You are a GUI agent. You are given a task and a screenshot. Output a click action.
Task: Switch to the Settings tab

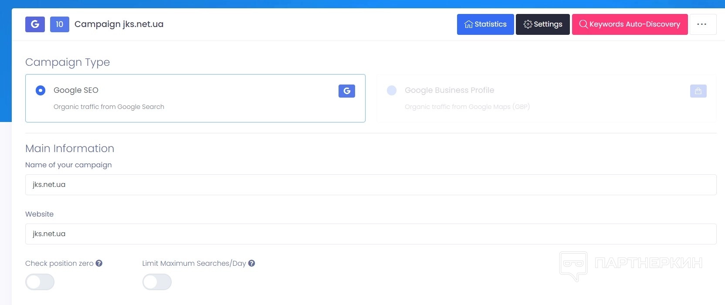(542, 24)
